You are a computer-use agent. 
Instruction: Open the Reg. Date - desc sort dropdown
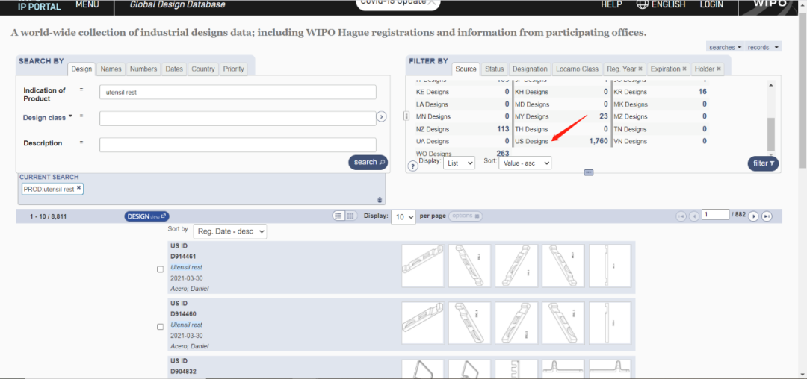tap(230, 231)
